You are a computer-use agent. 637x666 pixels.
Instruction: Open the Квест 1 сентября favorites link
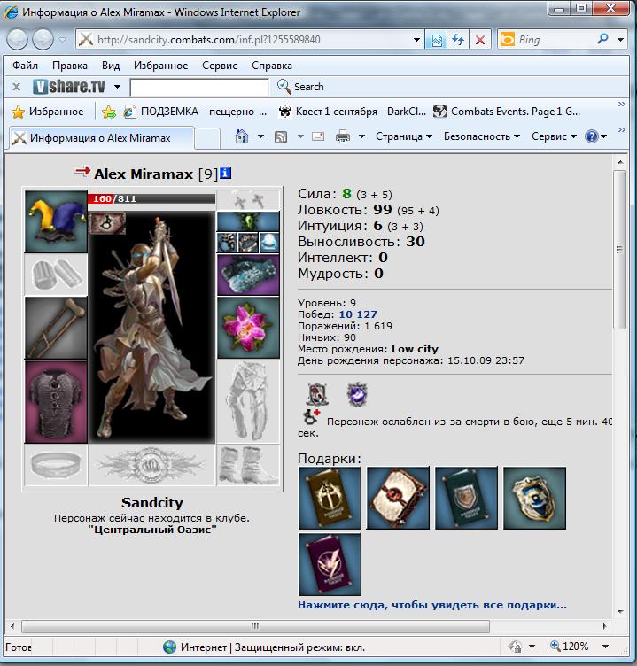[x=352, y=112]
